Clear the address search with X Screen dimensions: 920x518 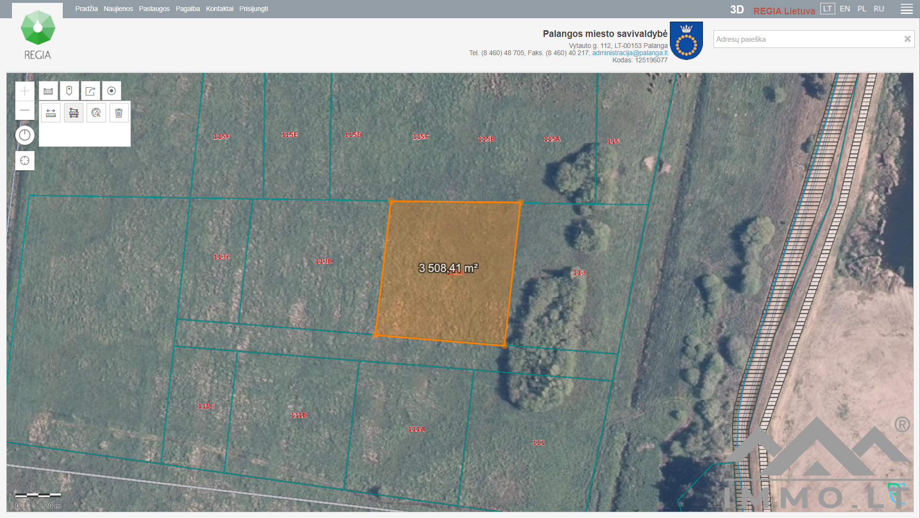pyautogui.click(x=907, y=39)
